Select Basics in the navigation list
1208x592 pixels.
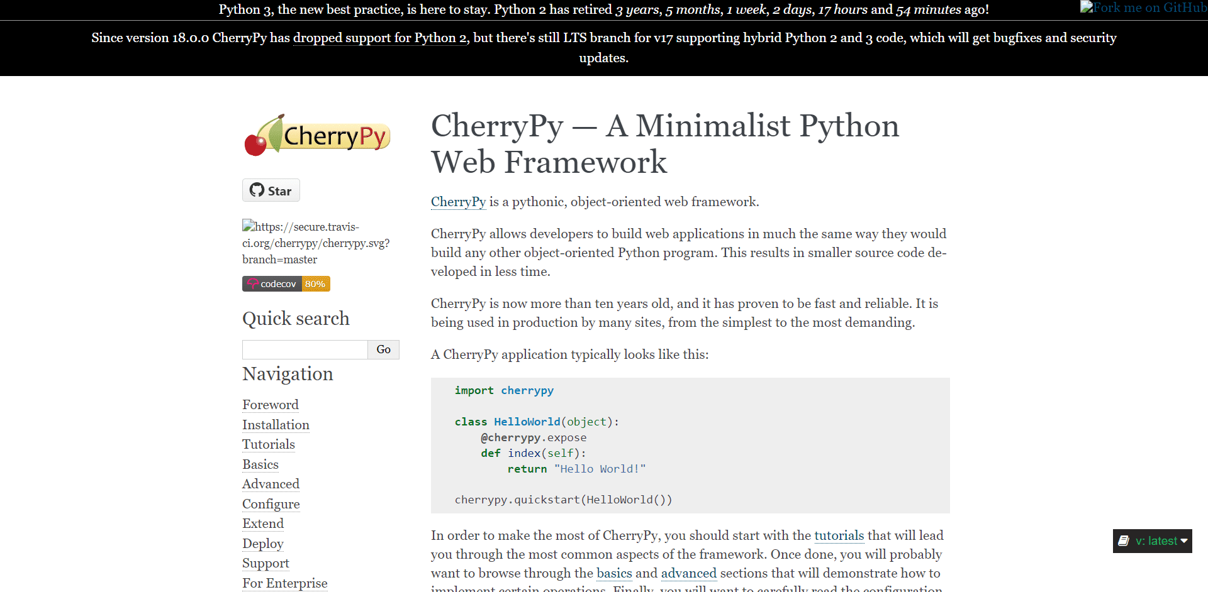tap(260, 464)
